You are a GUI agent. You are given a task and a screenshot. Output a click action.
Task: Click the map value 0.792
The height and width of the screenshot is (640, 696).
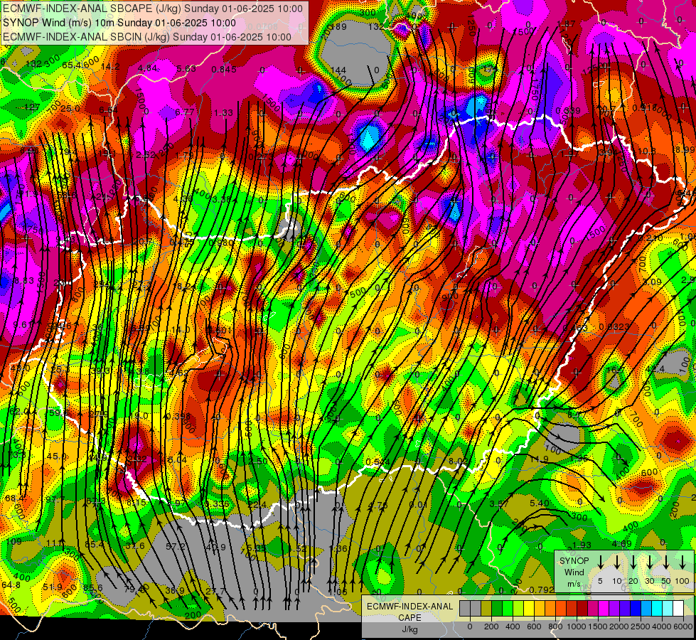coord(542,590)
